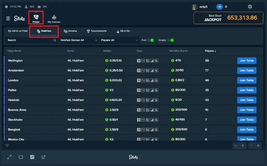267x166 pixels.
Task: Click the m1sl1 profile avatar
Action: point(194,7)
